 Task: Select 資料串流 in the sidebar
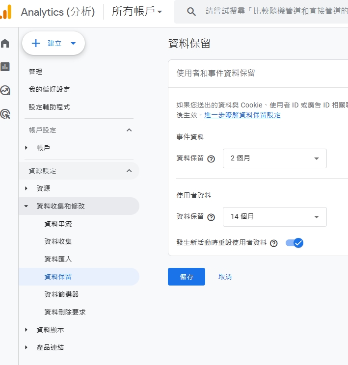click(x=58, y=224)
